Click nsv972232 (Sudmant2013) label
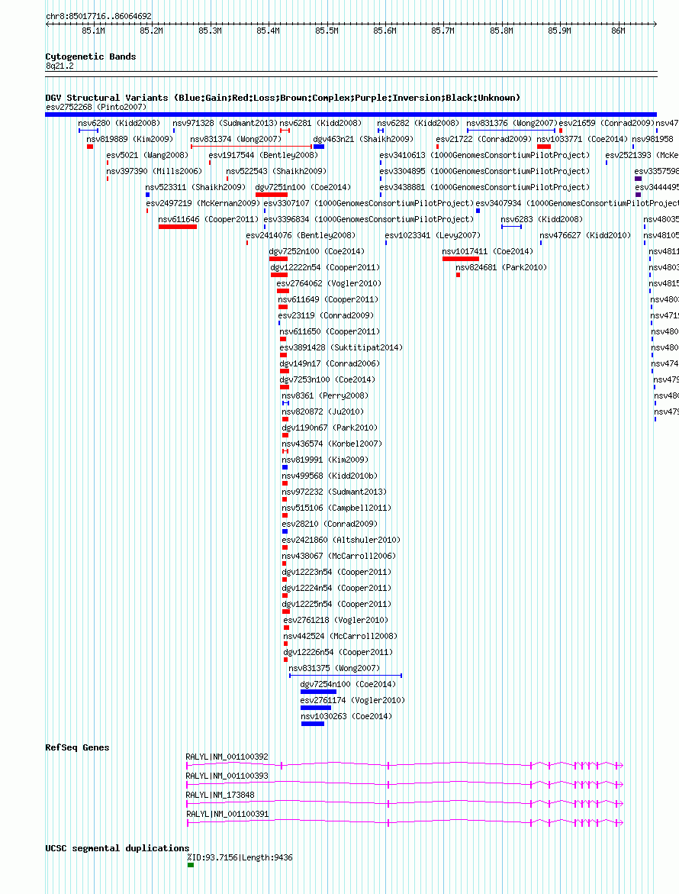 pyautogui.click(x=334, y=492)
